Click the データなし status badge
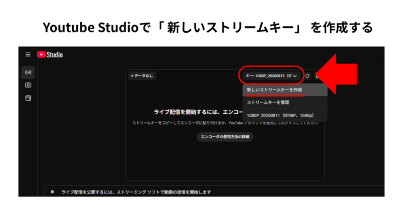The image size is (410, 215). [142, 76]
